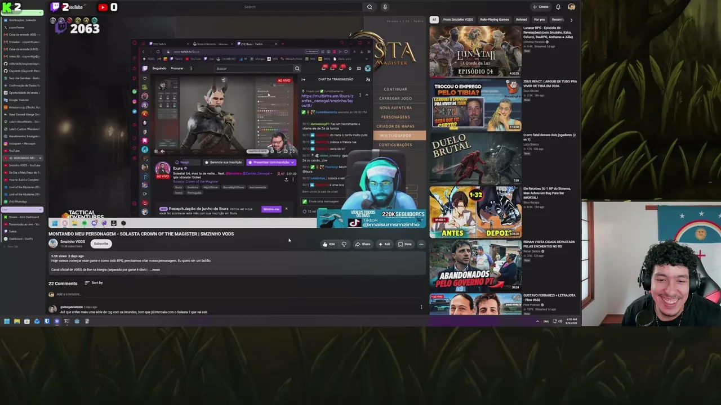Click the YouTube search magnifier icon
Screen dimensions: 721x405
(370, 7)
